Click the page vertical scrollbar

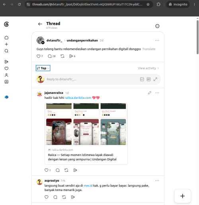197,37
